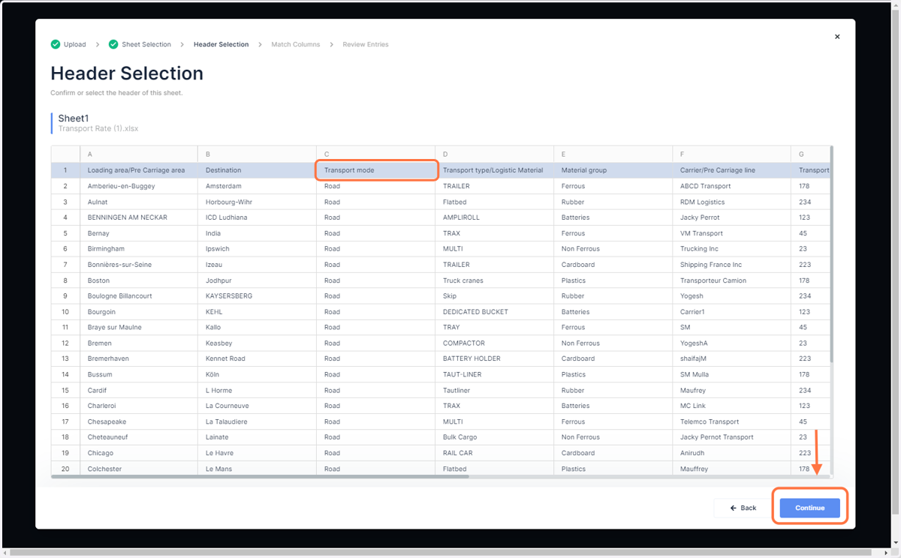Click the Shipping France Inc cell

click(731, 265)
